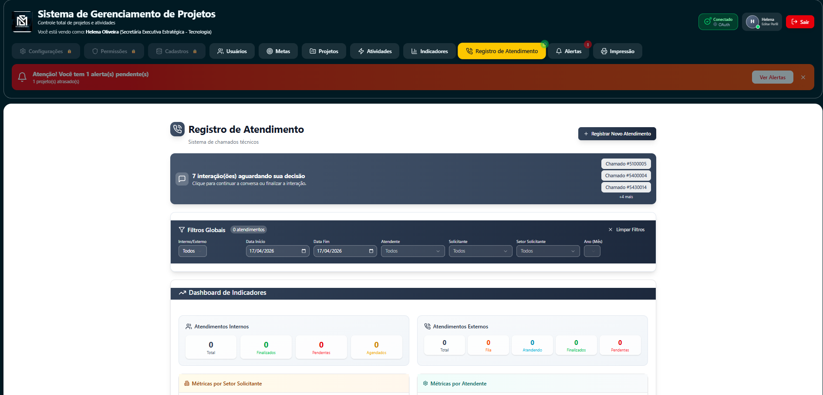Click the Ver Alertas button
The width and height of the screenshot is (823, 395).
(772, 77)
